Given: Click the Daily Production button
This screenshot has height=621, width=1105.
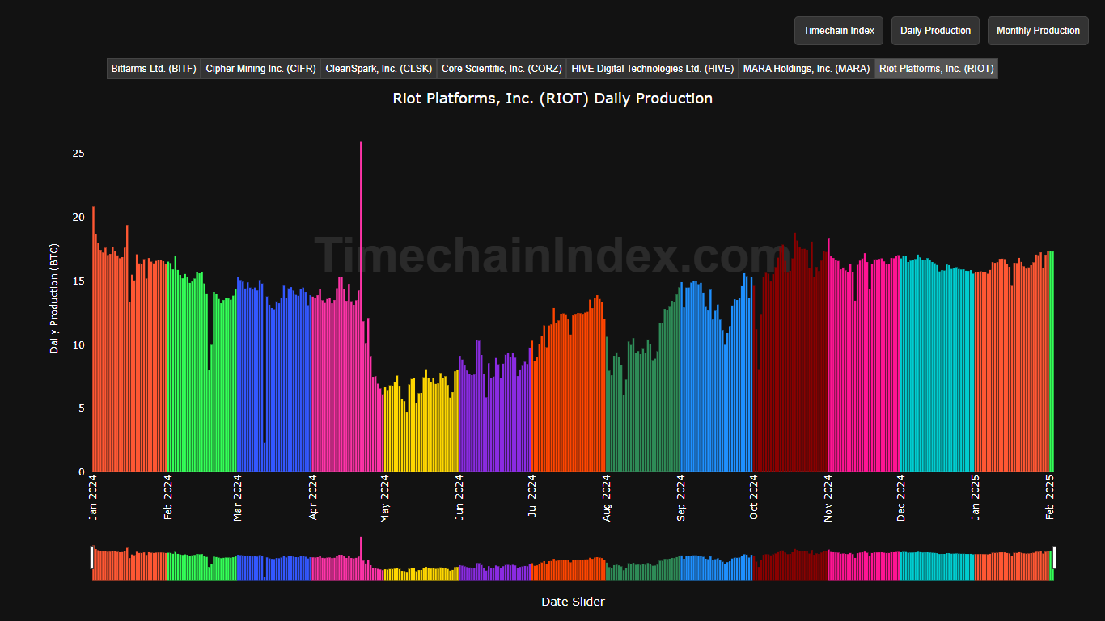Looking at the screenshot, I should click(935, 30).
